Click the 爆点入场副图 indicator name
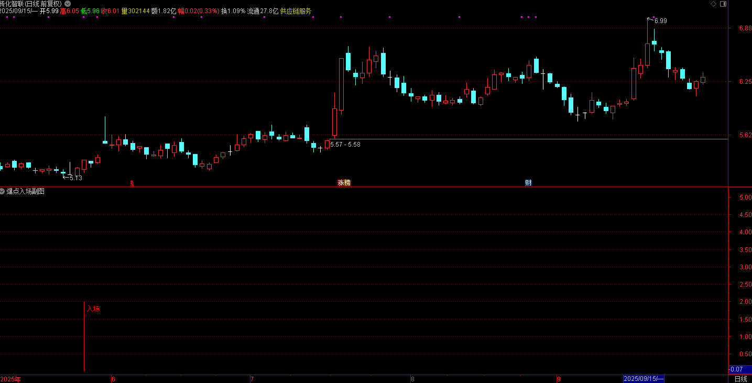 point(26,191)
